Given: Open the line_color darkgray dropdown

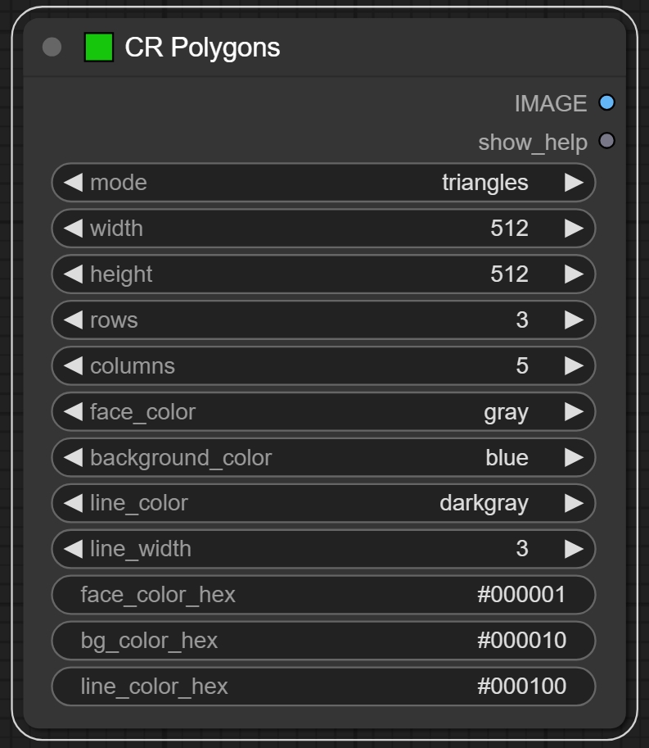Looking at the screenshot, I should click(323, 503).
